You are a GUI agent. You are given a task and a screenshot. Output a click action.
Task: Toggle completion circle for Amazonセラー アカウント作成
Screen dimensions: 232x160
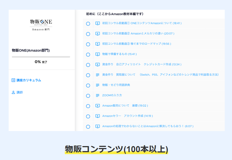88,116
